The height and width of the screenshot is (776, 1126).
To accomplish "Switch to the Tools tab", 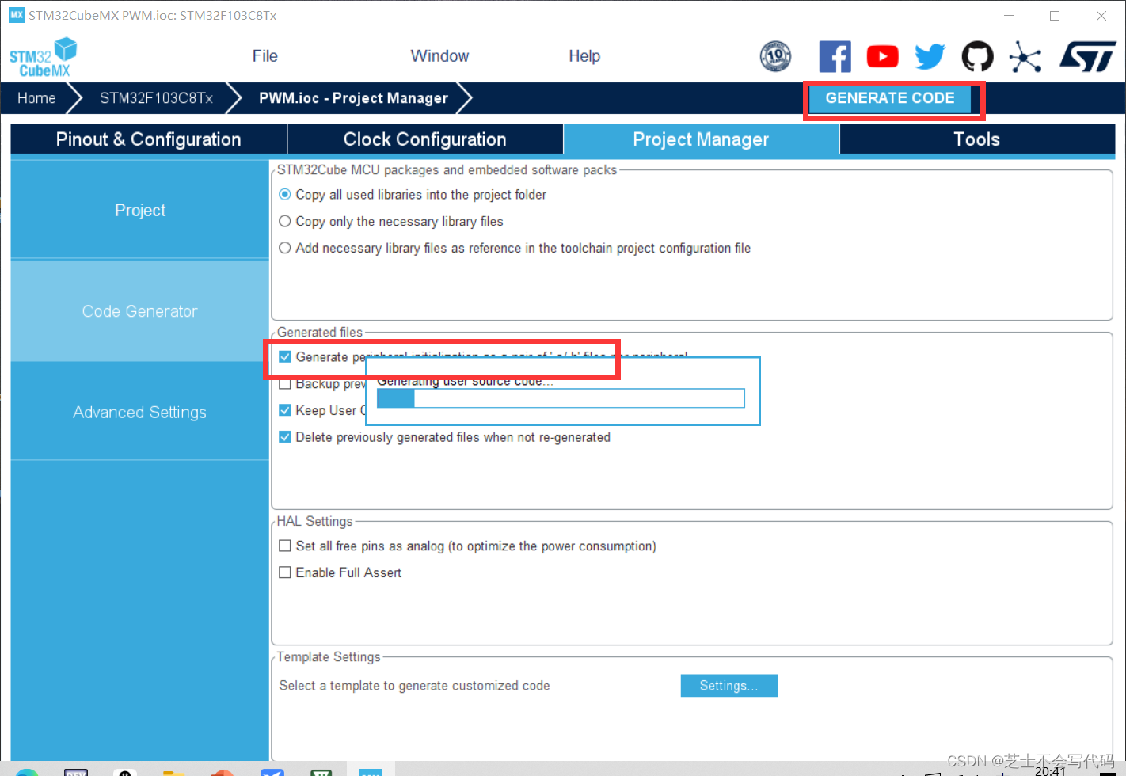I will [x=977, y=139].
